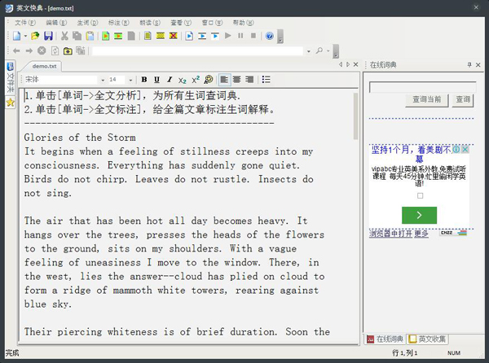489x363 pixels.
Task: Click the yellow folder favorites icon in navigation bar
Action: [68, 50]
